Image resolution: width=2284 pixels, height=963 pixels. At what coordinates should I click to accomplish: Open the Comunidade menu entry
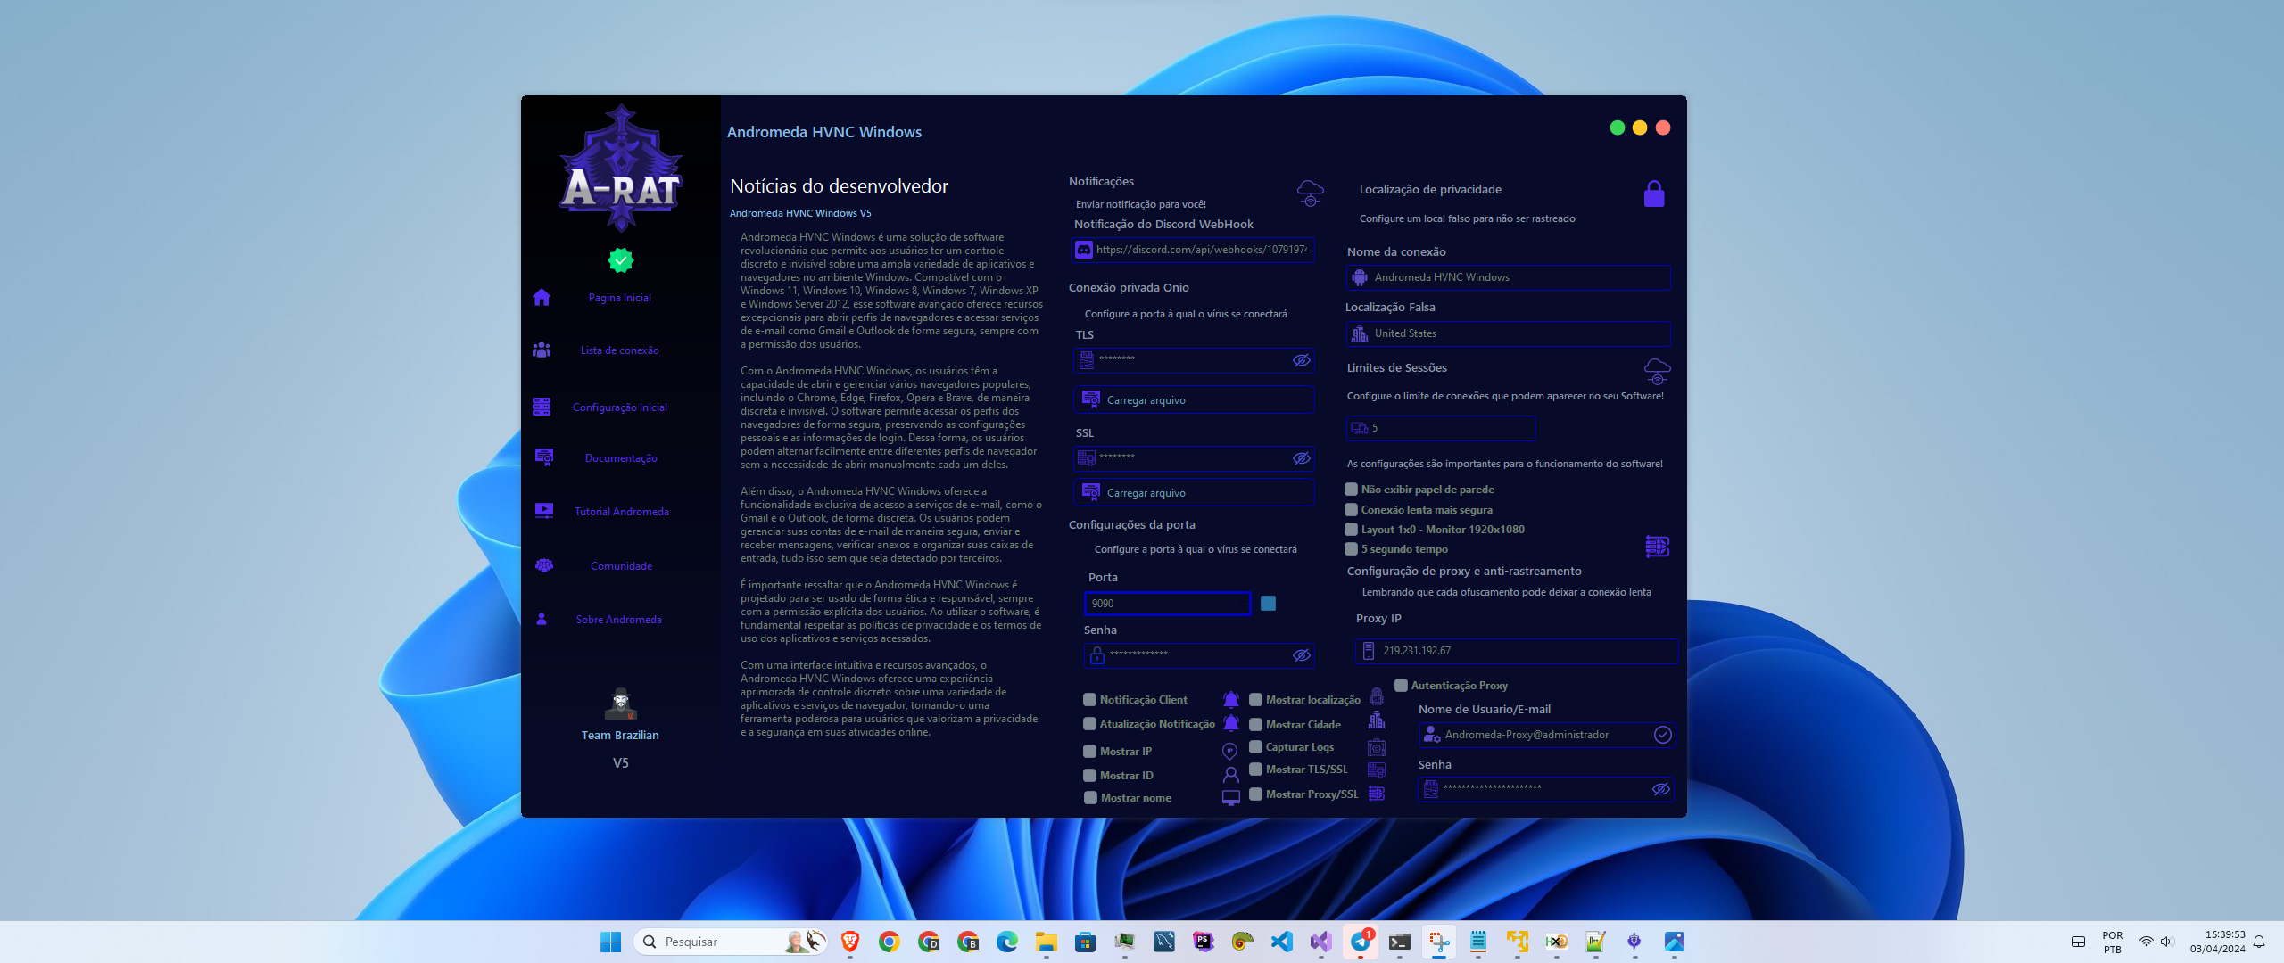(622, 564)
